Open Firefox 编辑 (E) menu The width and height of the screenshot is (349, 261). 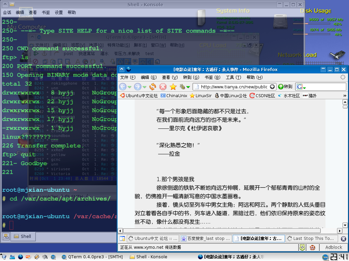pyautogui.click(x=149, y=77)
